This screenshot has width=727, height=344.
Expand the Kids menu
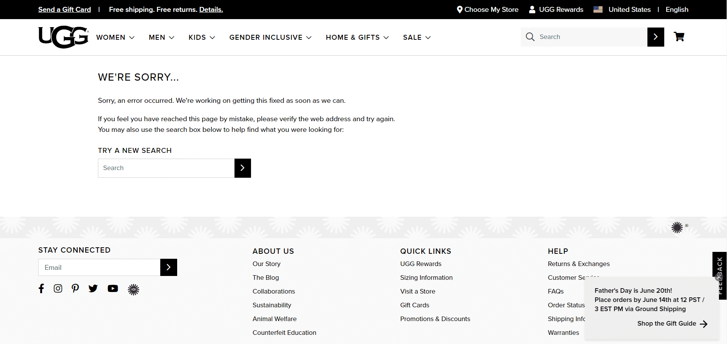coord(202,37)
